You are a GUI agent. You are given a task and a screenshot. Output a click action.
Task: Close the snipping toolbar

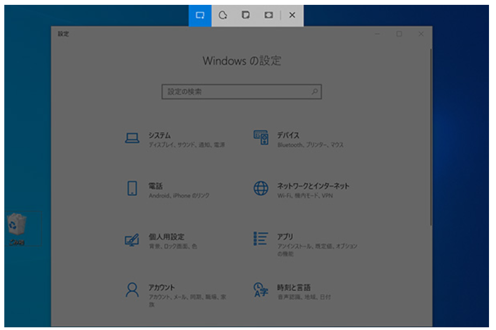292,15
